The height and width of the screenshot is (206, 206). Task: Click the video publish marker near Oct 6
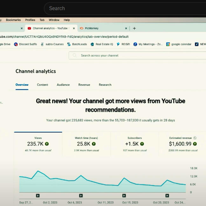tap(81, 196)
